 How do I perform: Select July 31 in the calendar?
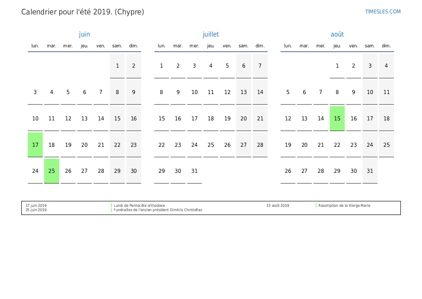tap(195, 171)
